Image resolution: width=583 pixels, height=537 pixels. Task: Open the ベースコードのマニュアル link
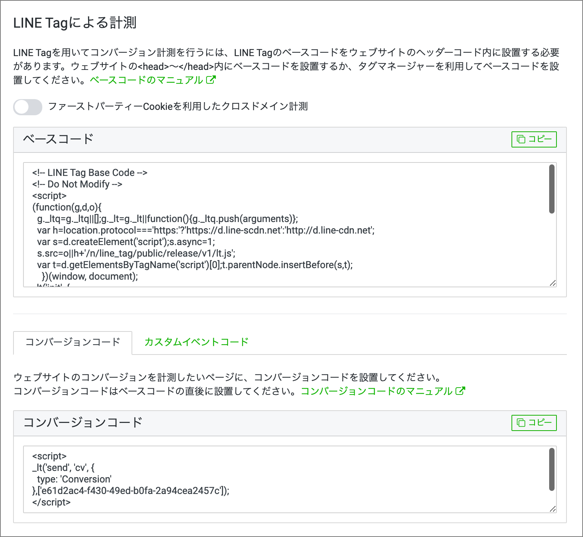(x=147, y=80)
